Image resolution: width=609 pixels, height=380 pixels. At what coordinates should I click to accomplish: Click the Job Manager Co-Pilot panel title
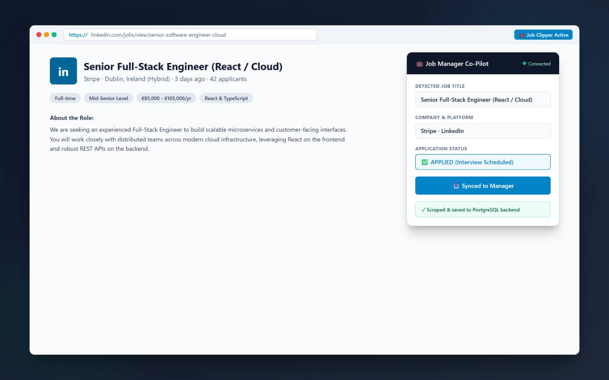(x=457, y=64)
